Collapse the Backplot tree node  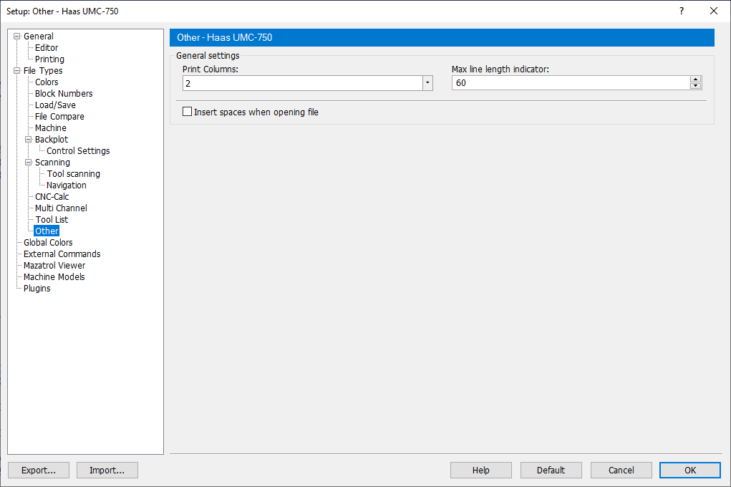(x=29, y=140)
